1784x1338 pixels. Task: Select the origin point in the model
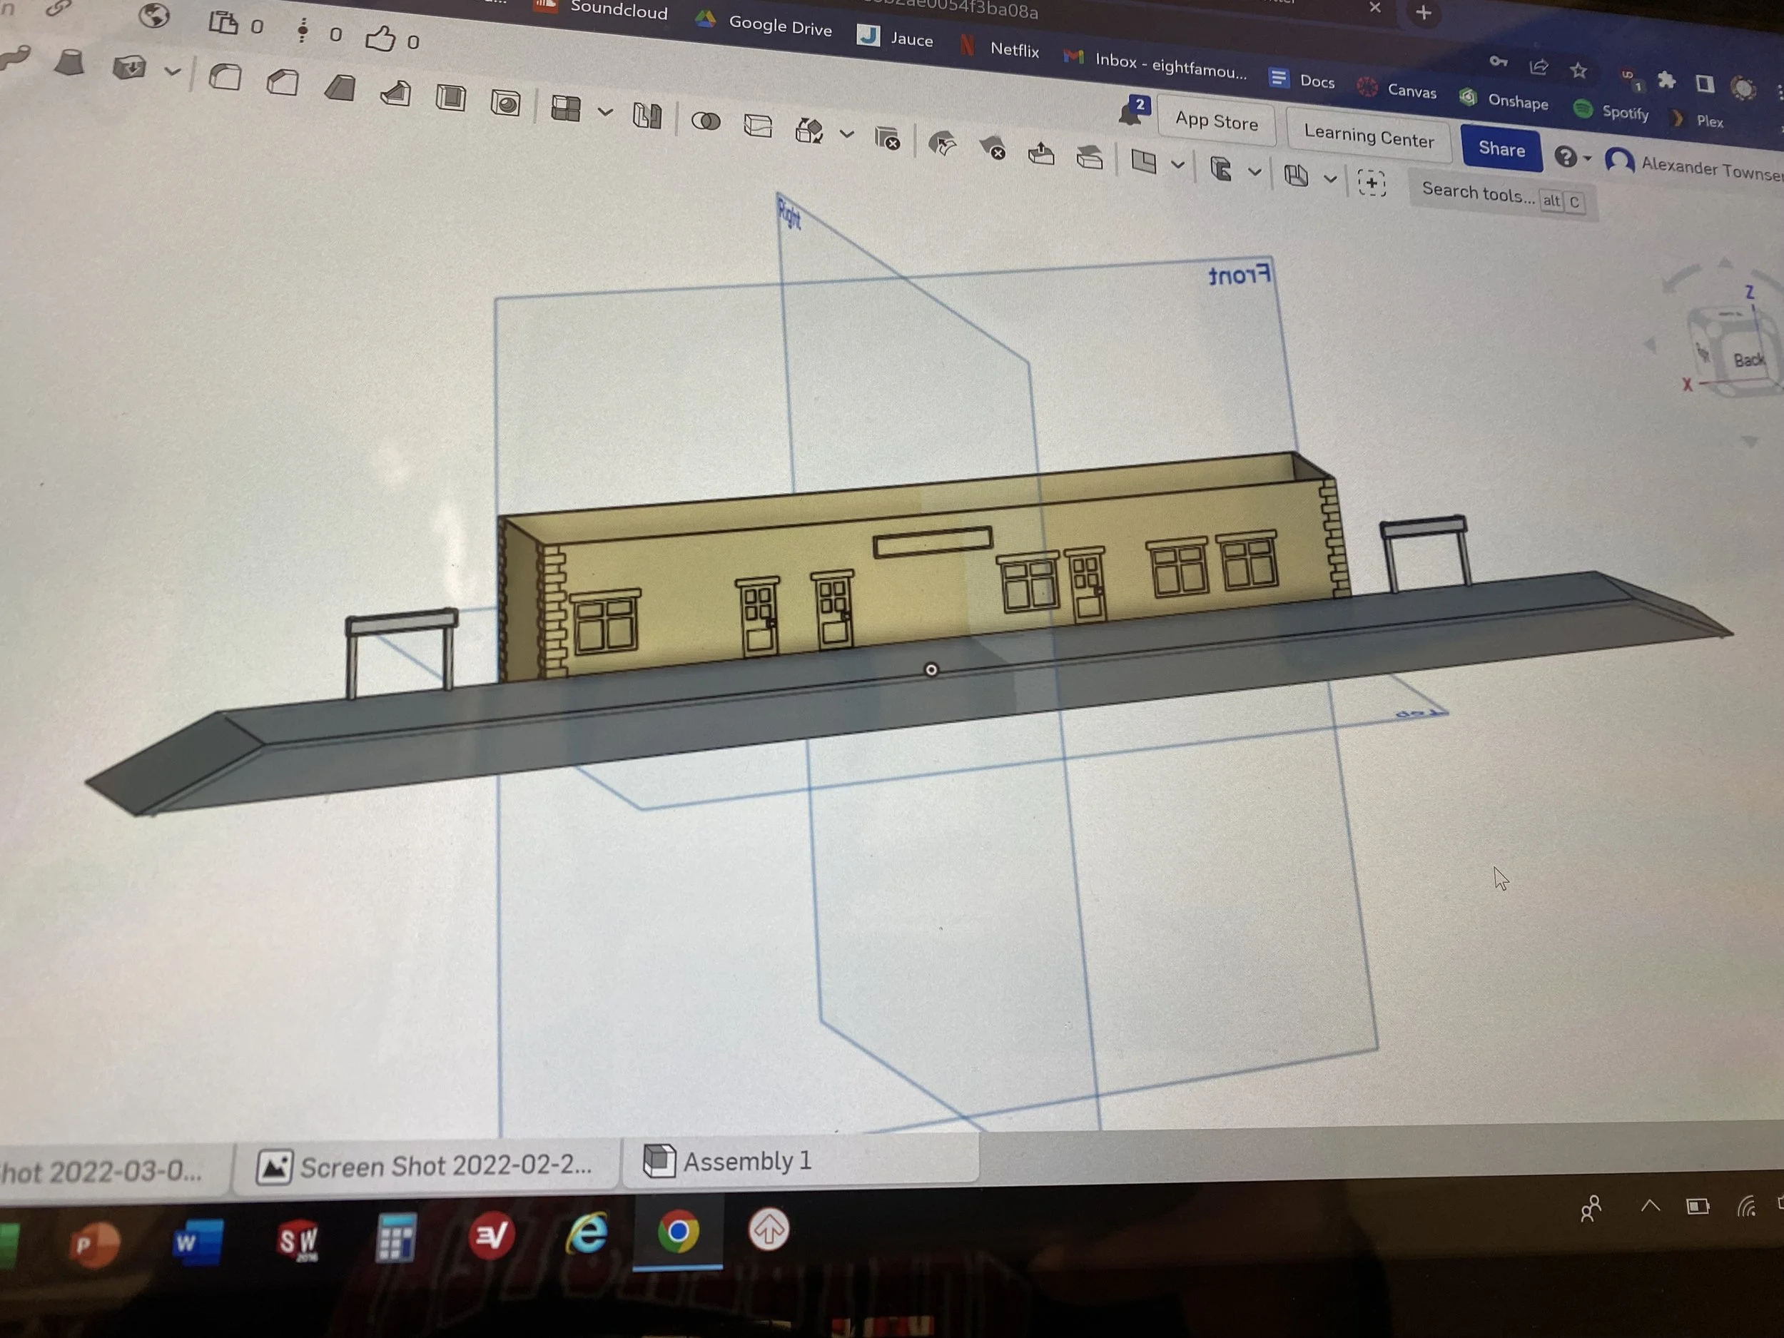click(931, 670)
